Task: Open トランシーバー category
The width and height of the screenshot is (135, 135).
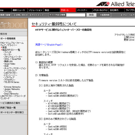Action: (11, 75)
